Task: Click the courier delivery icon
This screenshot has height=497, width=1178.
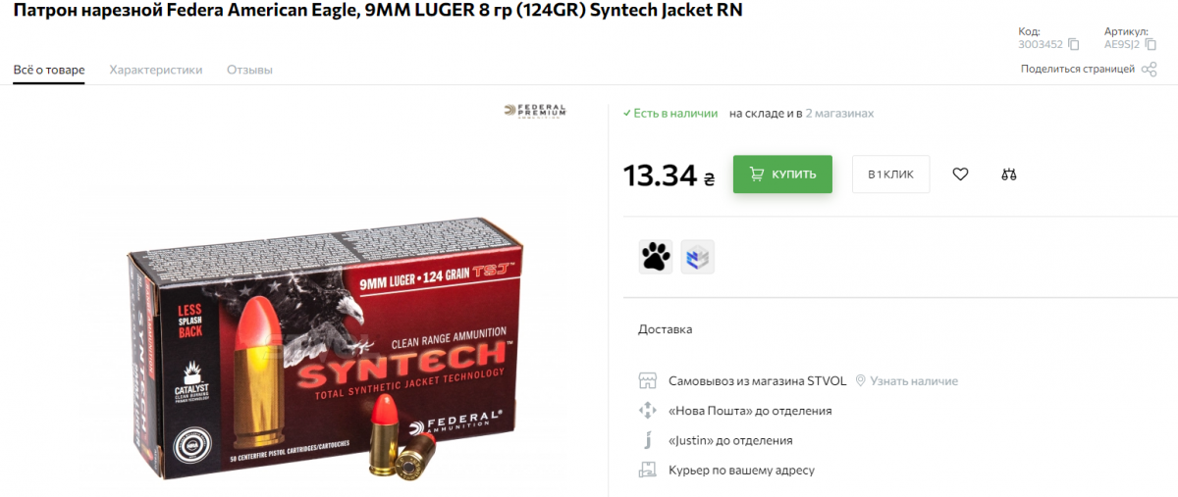Action: pos(647,470)
